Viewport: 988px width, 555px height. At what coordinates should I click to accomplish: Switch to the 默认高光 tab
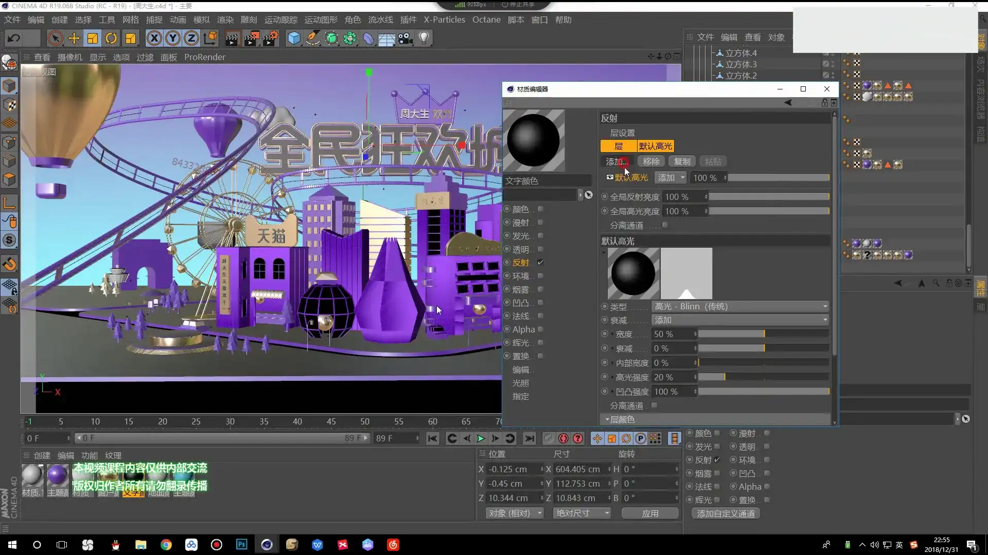click(655, 146)
